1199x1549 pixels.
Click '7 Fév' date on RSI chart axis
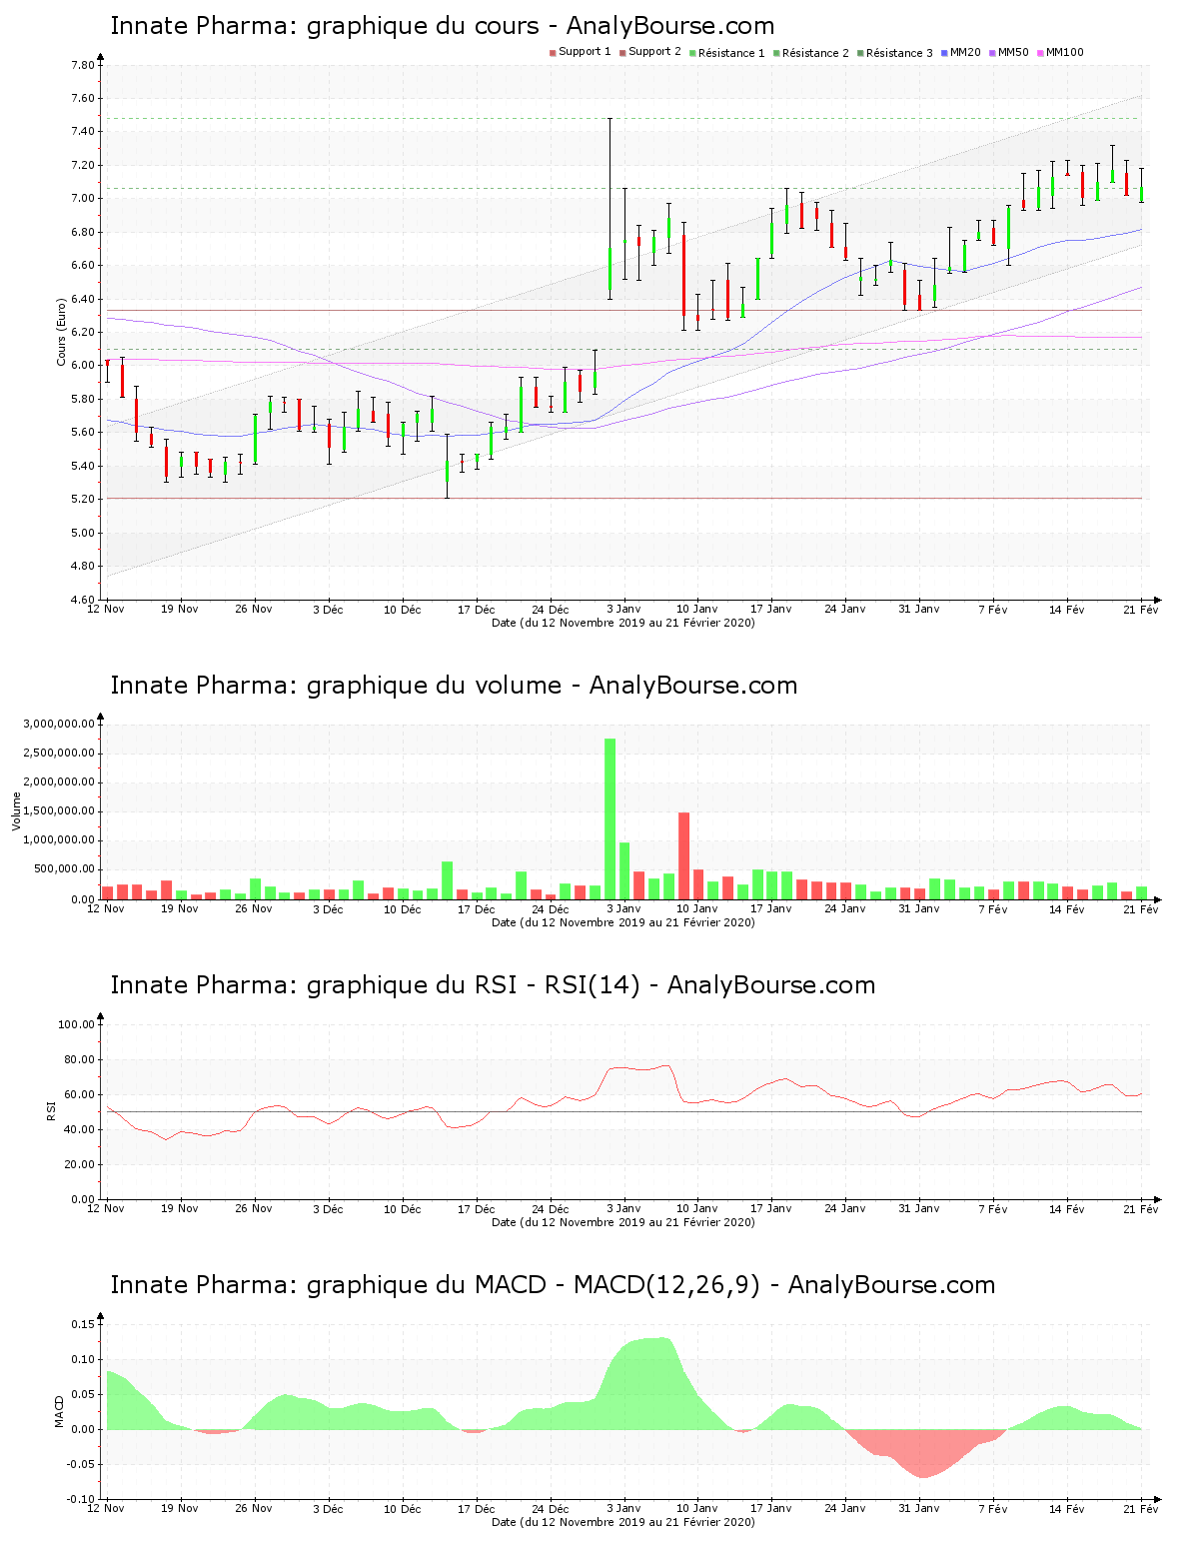click(993, 1209)
